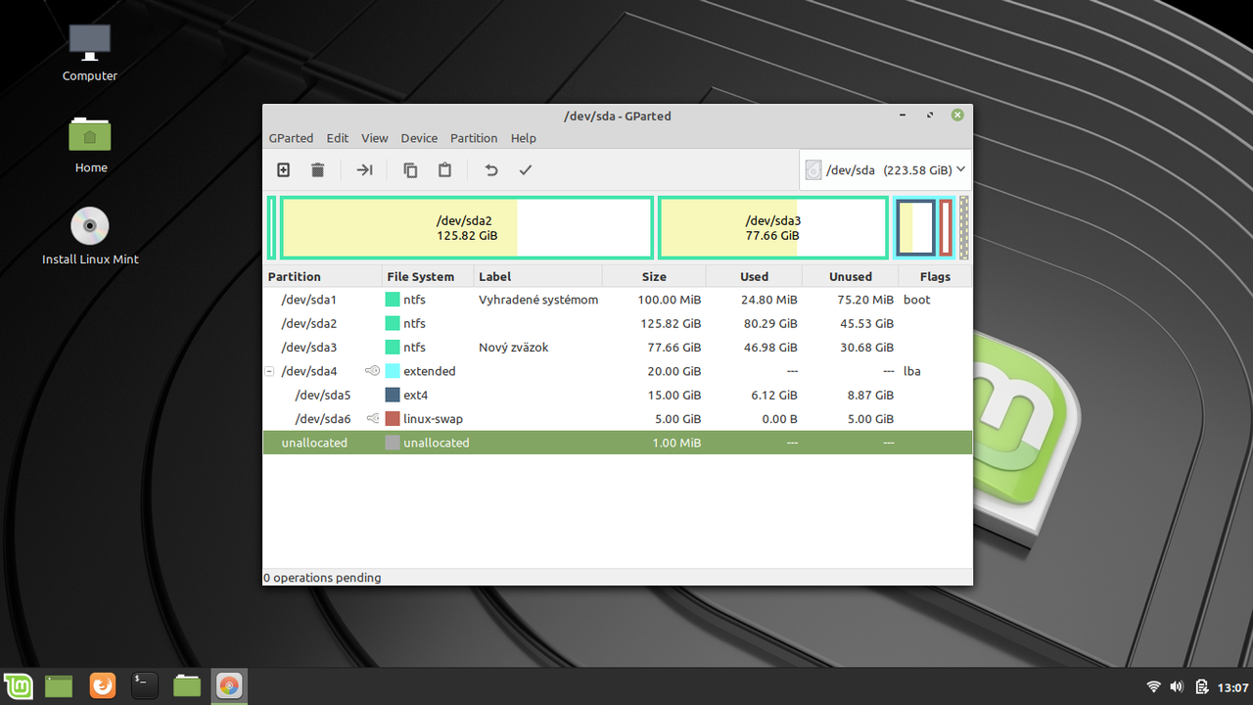Open the Device menu
The width and height of the screenshot is (1253, 705).
click(419, 138)
